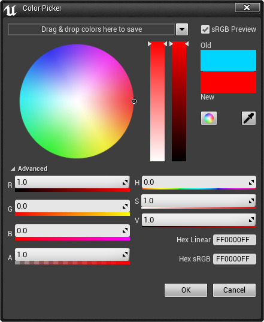This screenshot has width=264, height=322.
Task: Toggle the color wheel/spectrum mode button
Action: click(209, 118)
